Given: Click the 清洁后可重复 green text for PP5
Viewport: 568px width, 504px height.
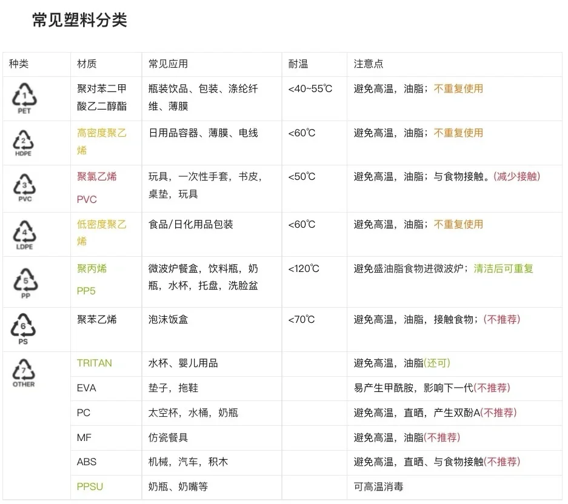Looking at the screenshot, I should coord(503,269).
